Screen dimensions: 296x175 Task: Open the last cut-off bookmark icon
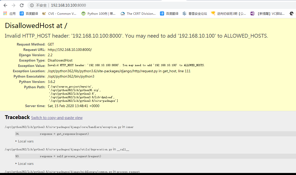[x=292, y=13]
